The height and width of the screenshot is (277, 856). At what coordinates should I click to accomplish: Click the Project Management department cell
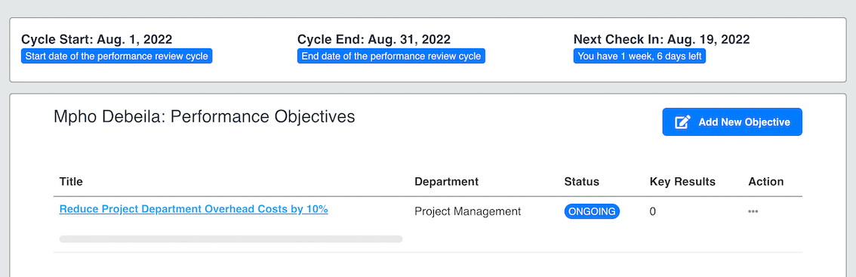pos(467,211)
